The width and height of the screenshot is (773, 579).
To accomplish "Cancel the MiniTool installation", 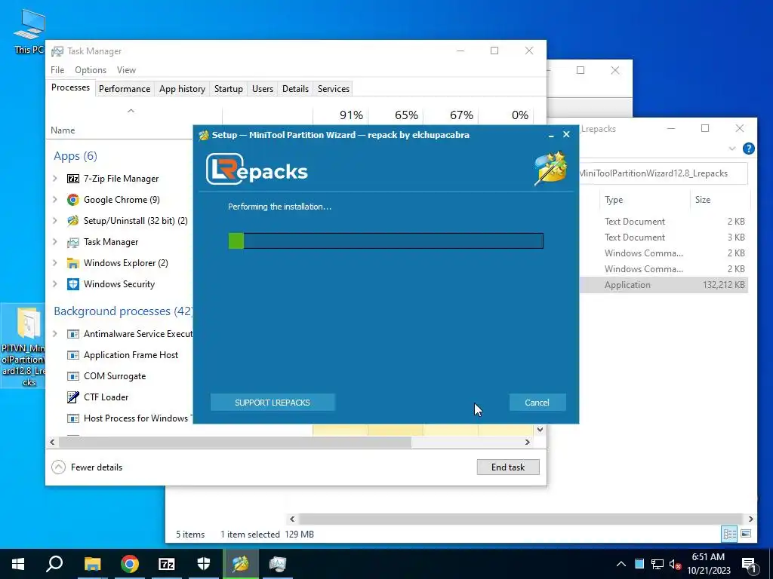I will 537,403.
